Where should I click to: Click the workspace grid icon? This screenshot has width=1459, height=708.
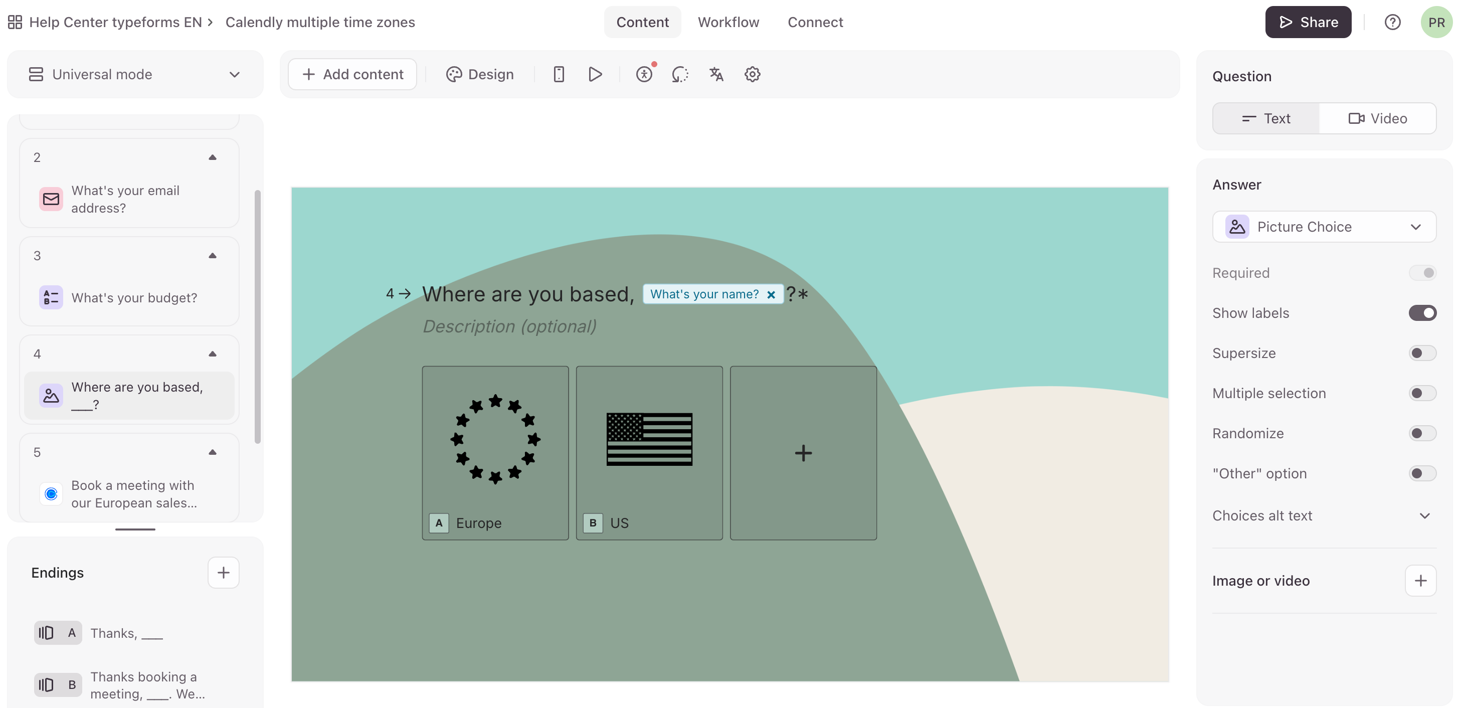[x=16, y=22]
